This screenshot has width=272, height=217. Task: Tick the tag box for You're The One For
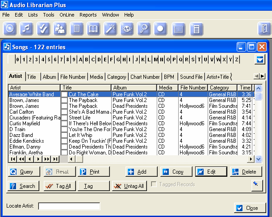(x=64, y=129)
